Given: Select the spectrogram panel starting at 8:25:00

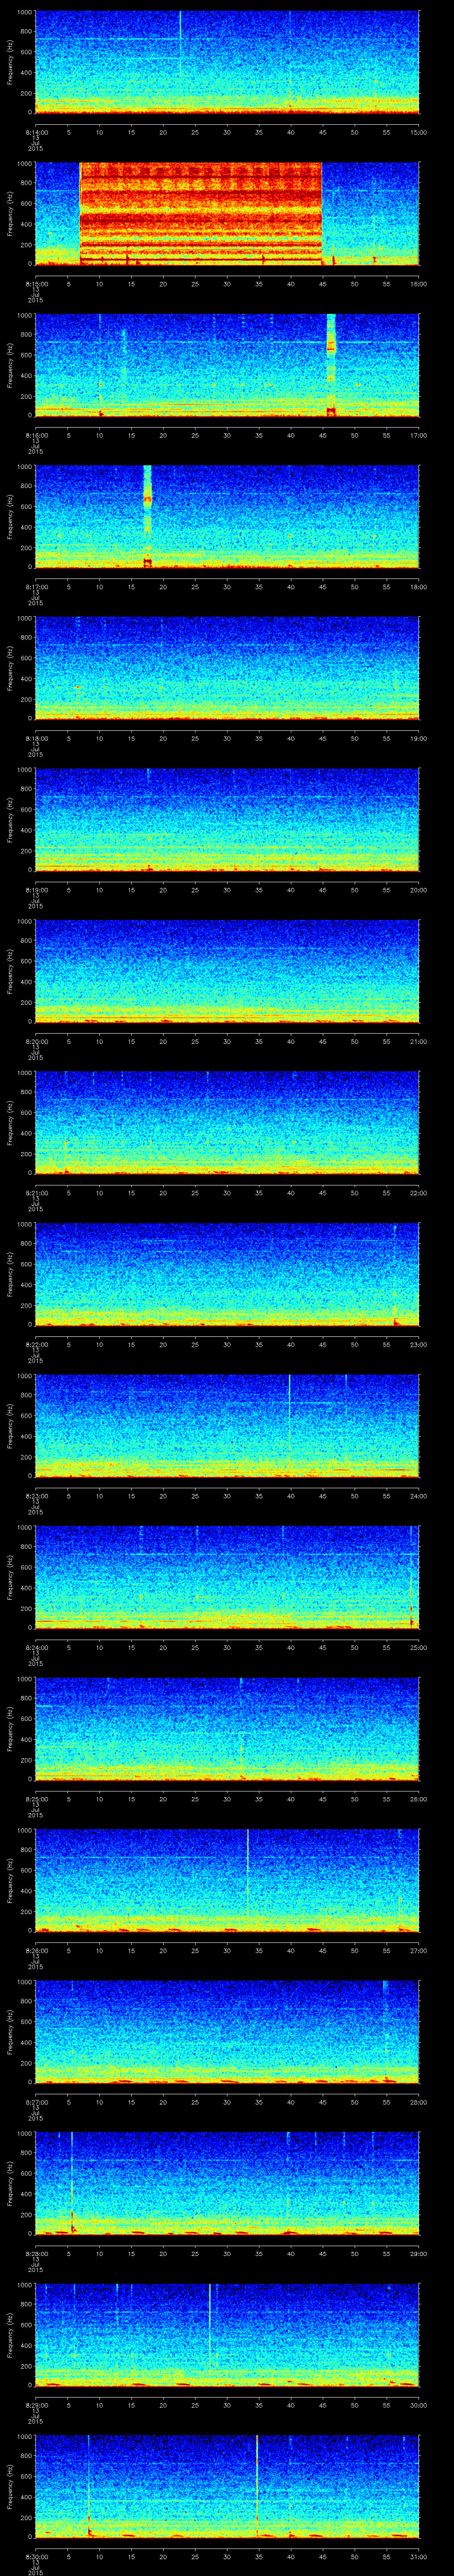Looking at the screenshot, I should pos(227,1728).
